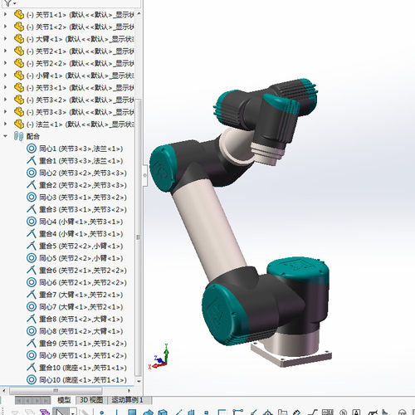The height and width of the screenshot is (415, 415).
Task: Select mate 重合10 (底座<1>,关节1<1>)
Action: [x=76, y=368]
